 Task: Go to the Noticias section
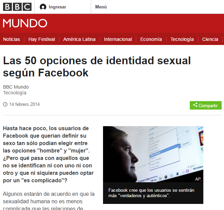12,39
